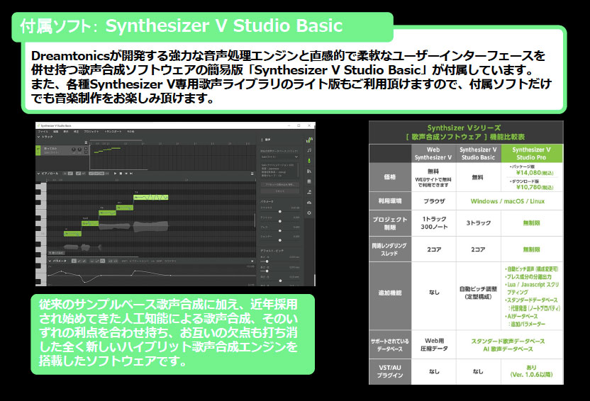Open the voice panel (green microphone icon)

309,161
